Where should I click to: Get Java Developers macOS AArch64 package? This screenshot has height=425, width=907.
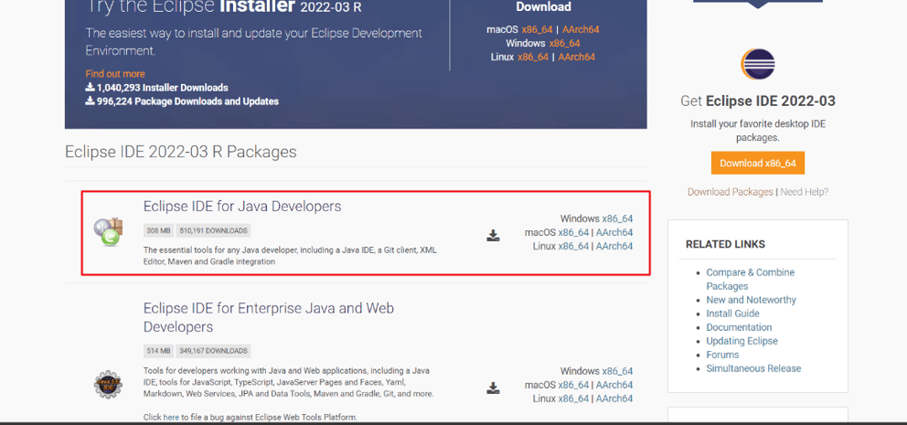tap(614, 232)
